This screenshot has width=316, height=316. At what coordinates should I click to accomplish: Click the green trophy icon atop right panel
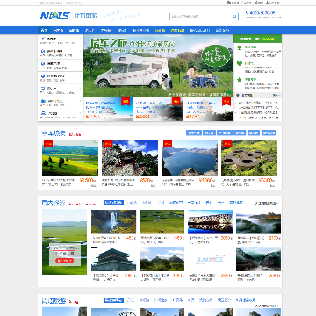pyautogui.click(x=240, y=47)
